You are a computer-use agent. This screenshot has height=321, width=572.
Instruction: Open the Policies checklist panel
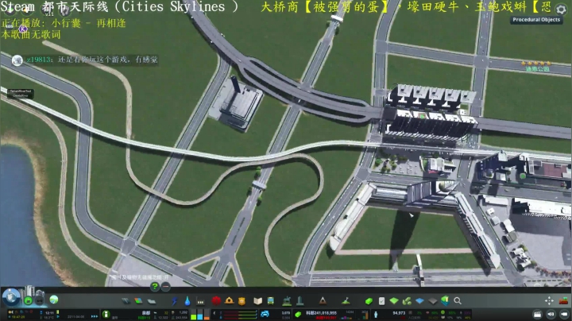pos(381,301)
